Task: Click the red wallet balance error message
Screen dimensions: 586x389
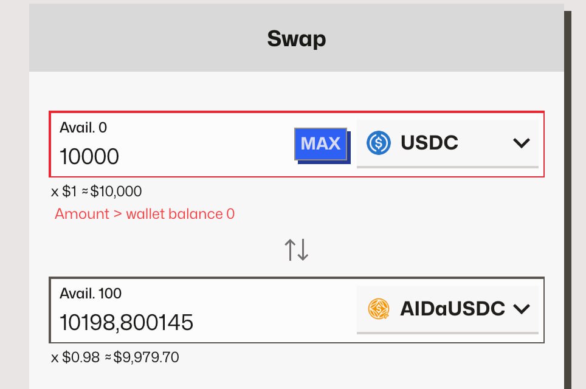Action: pos(145,214)
